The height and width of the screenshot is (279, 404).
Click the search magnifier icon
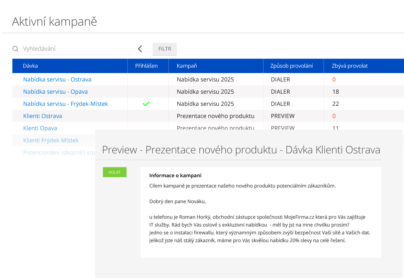(15, 48)
